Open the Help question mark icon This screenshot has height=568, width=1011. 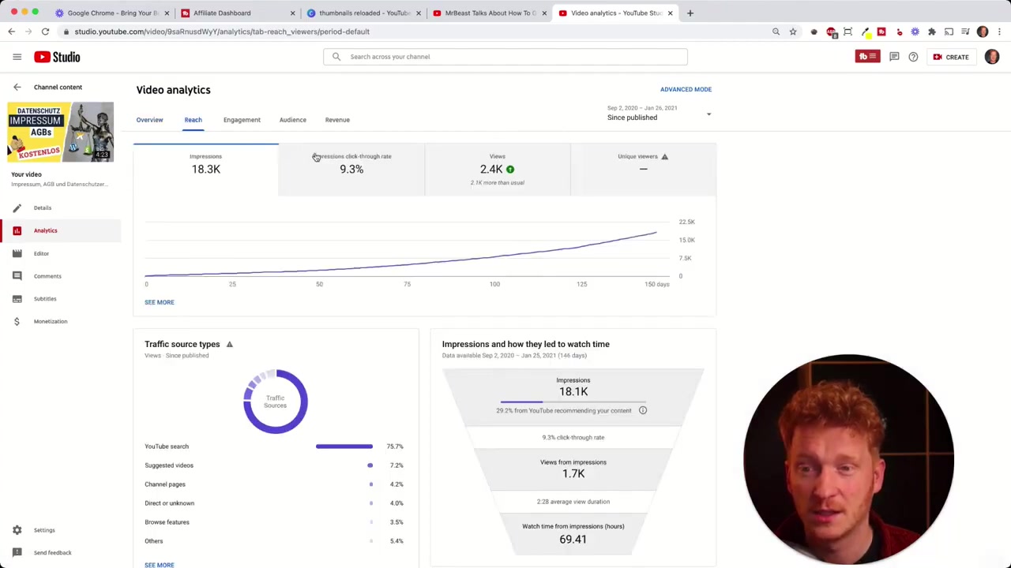[x=913, y=57]
